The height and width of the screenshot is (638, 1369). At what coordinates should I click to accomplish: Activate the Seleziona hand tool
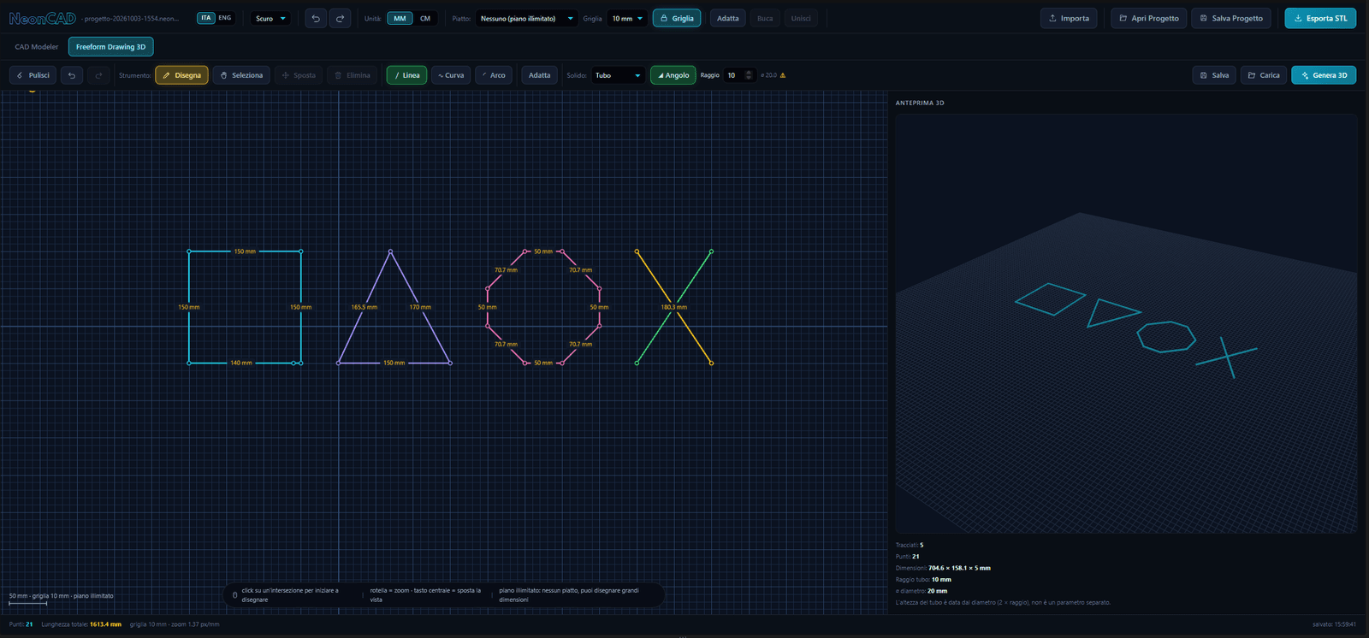coord(241,75)
